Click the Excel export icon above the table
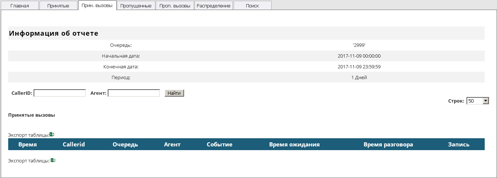Image resolution: width=497 pixels, height=178 pixels. pyautogui.click(x=52, y=135)
